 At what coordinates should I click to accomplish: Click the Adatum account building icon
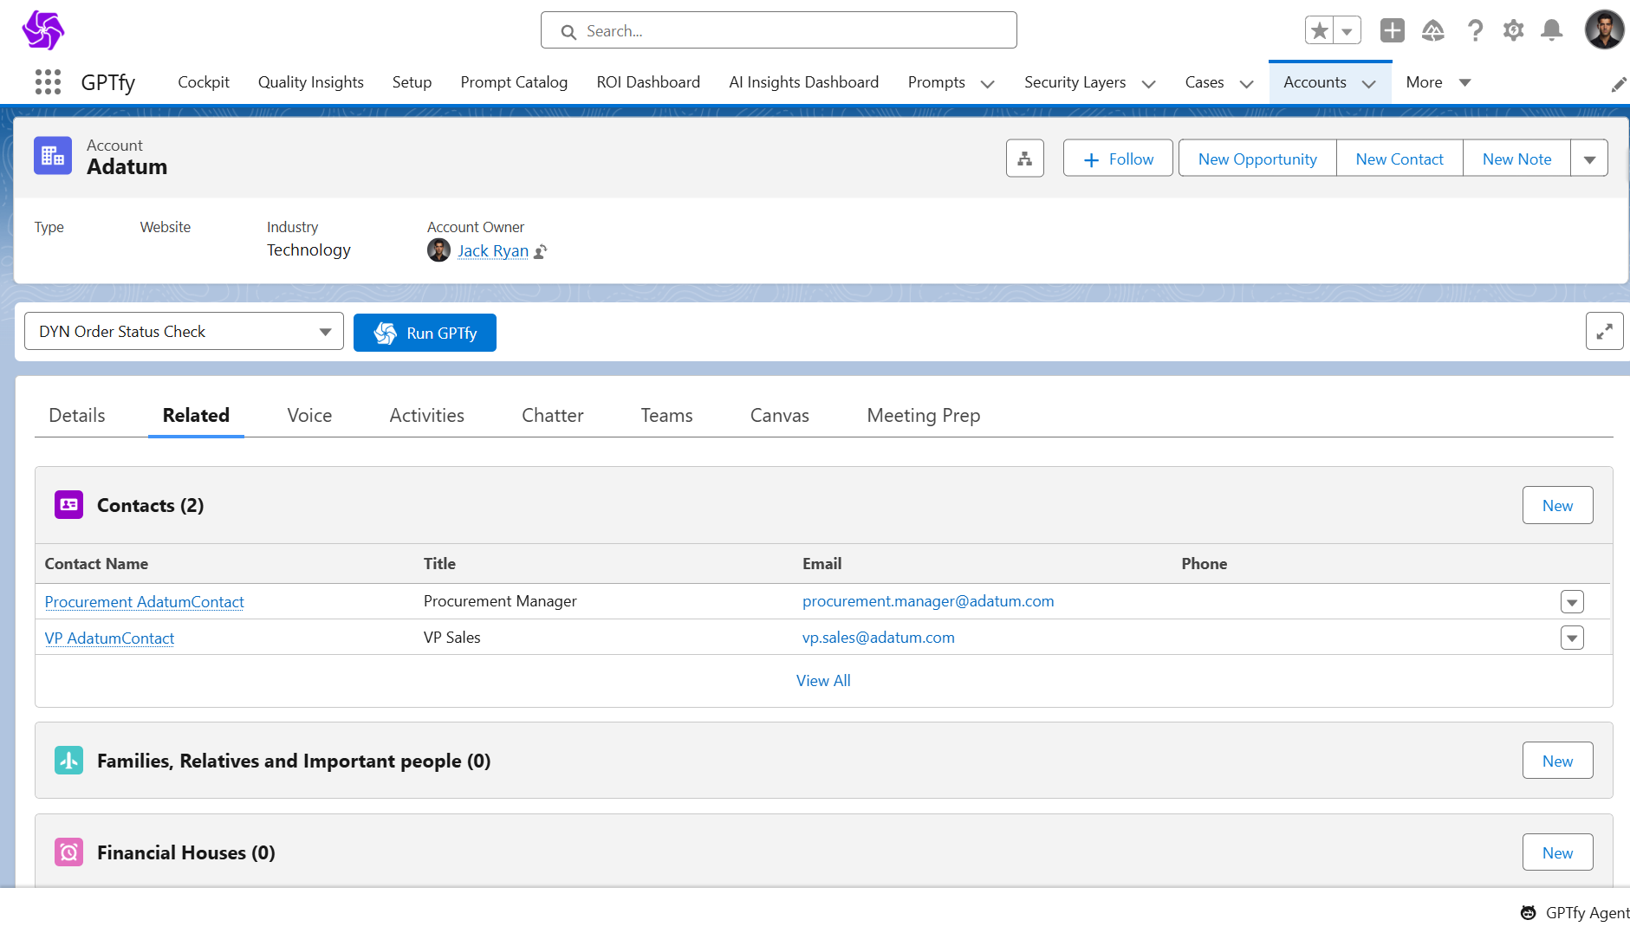pos(53,156)
